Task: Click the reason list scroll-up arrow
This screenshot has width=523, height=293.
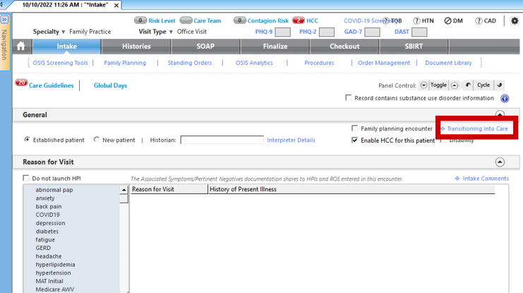Action: (124, 189)
